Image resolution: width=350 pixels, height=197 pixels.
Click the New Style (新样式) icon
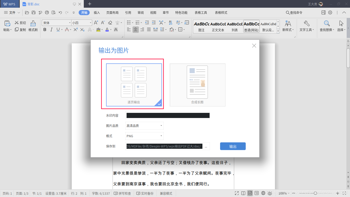[x=288, y=24]
